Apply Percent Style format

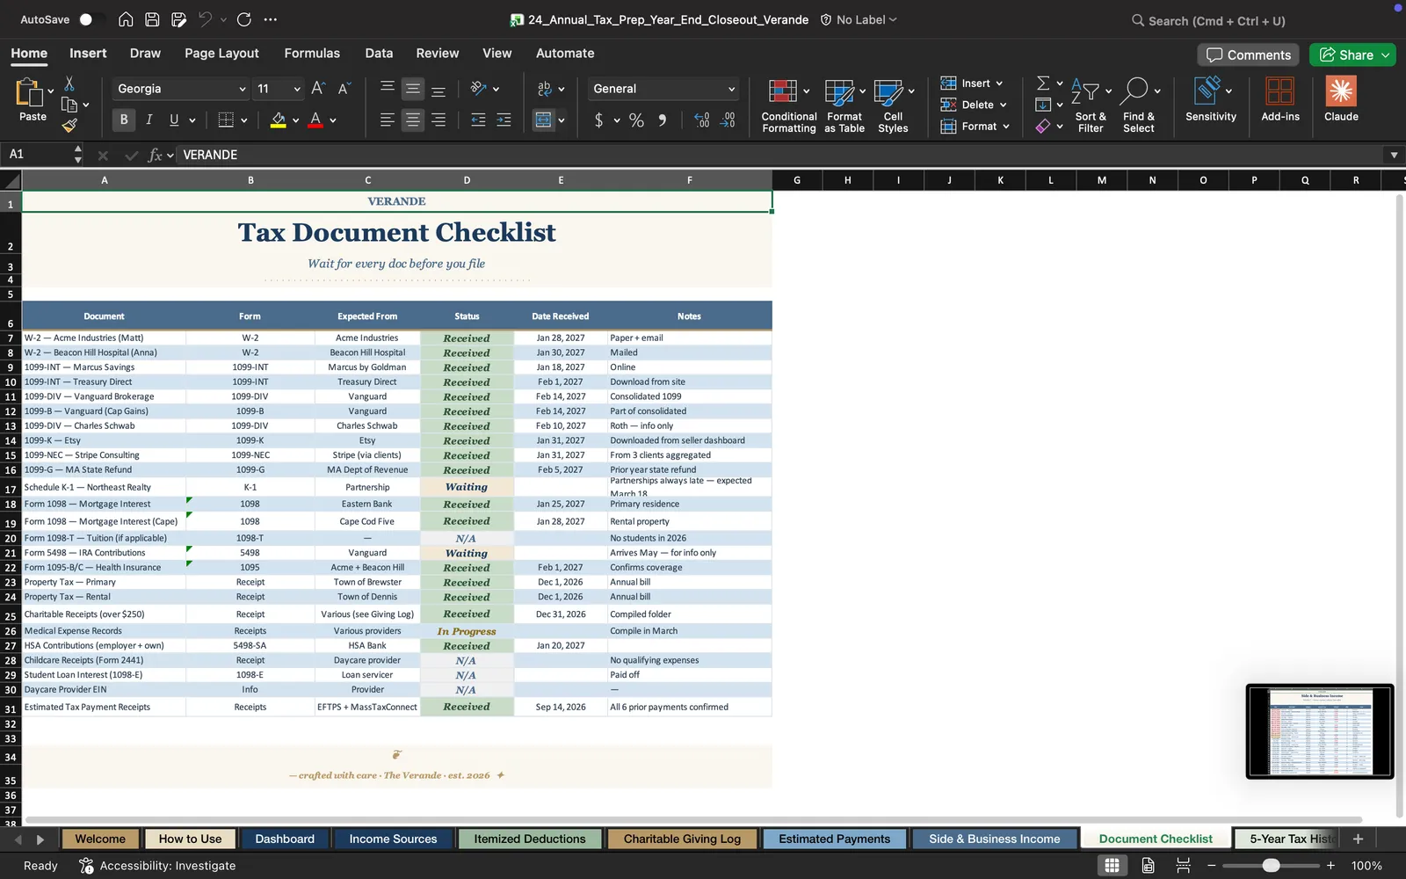[x=636, y=120]
